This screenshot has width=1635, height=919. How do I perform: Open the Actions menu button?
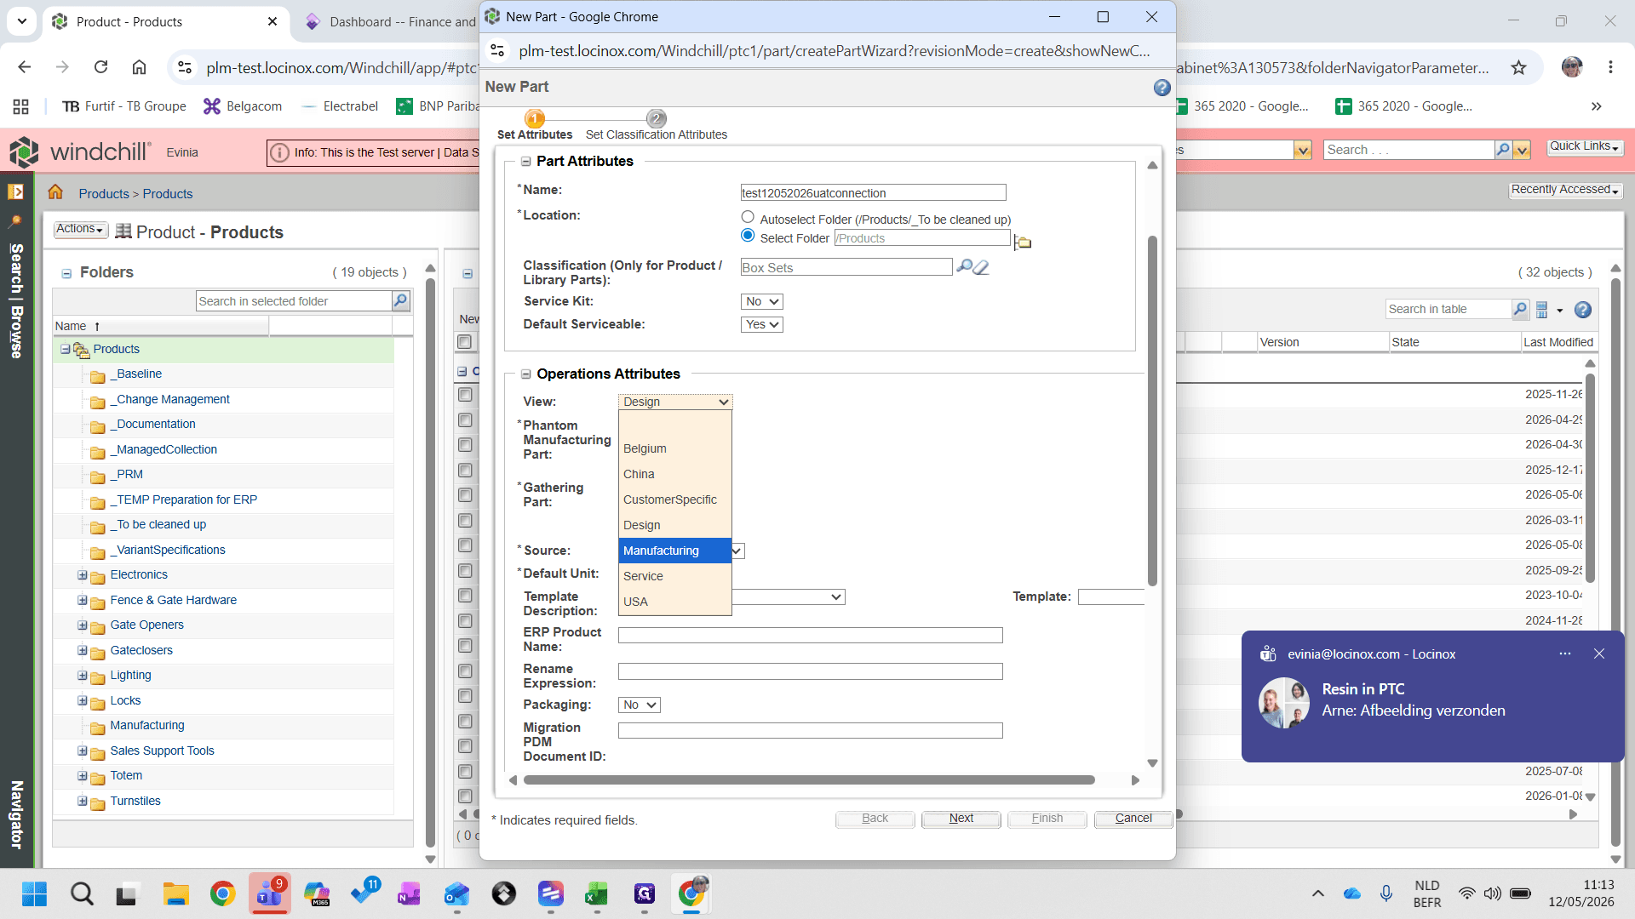point(80,229)
